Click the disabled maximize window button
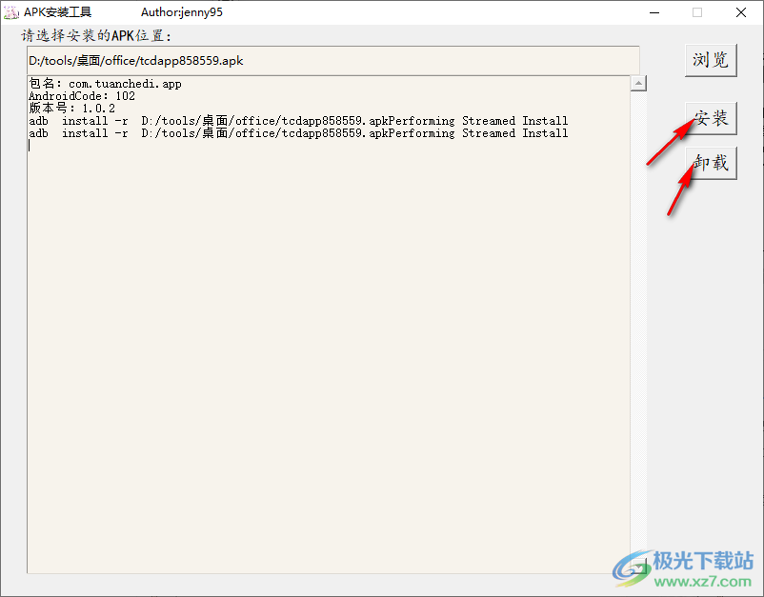This screenshot has width=764, height=597. pyautogui.click(x=697, y=12)
